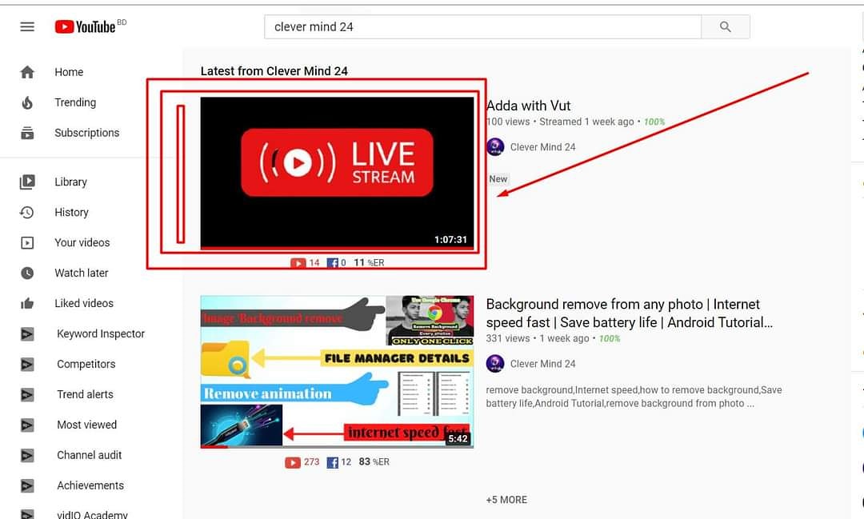Click the vidIQ Academy icon

27,514
